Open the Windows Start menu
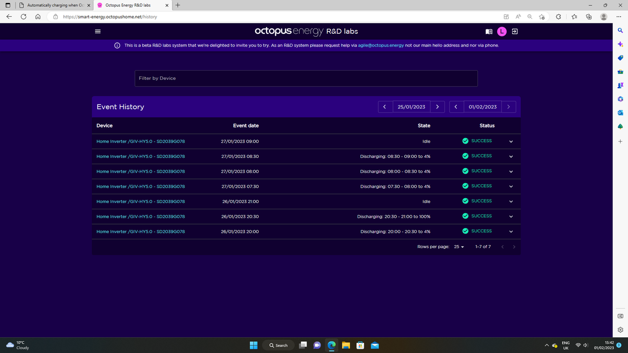The height and width of the screenshot is (353, 628). [254, 345]
